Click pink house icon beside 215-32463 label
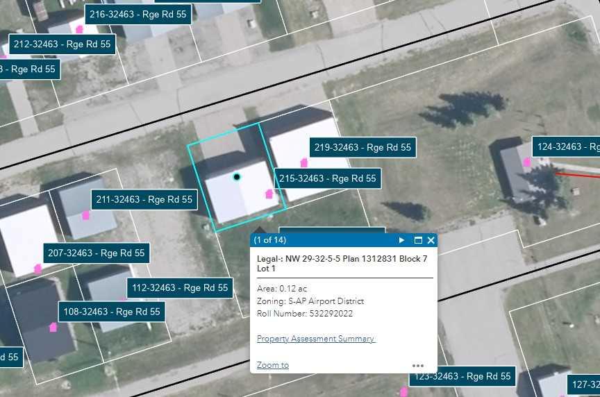 pyautogui.click(x=269, y=194)
